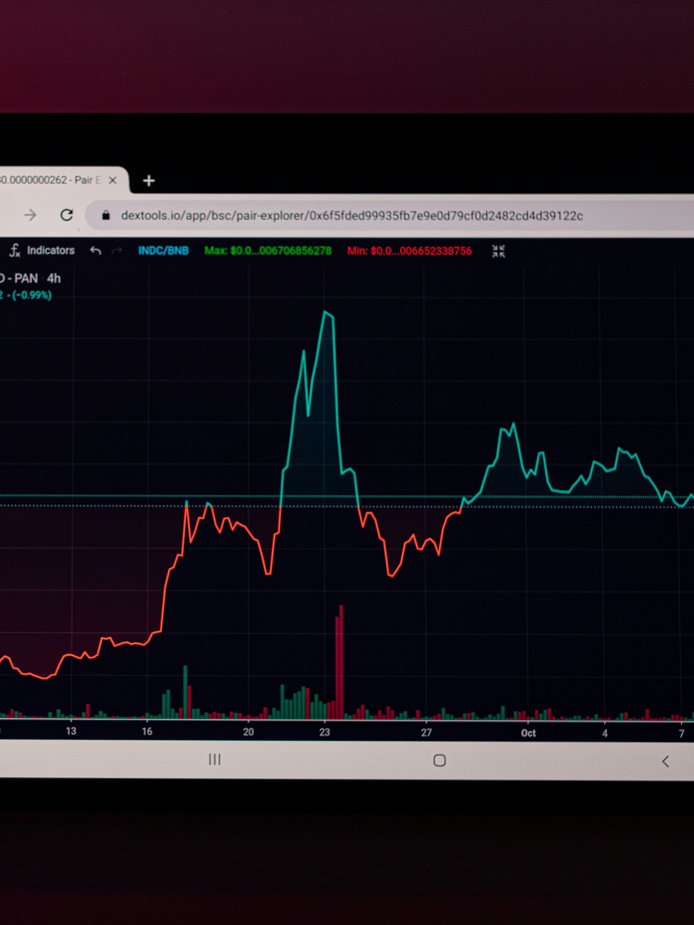Click the 20 date axis label

click(x=248, y=732)
